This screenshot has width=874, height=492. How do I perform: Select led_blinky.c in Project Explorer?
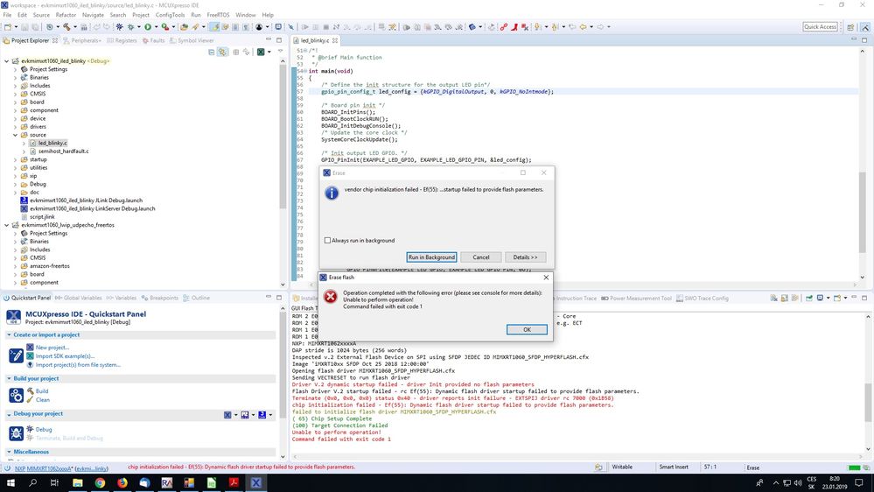click(x=52, y=143)
